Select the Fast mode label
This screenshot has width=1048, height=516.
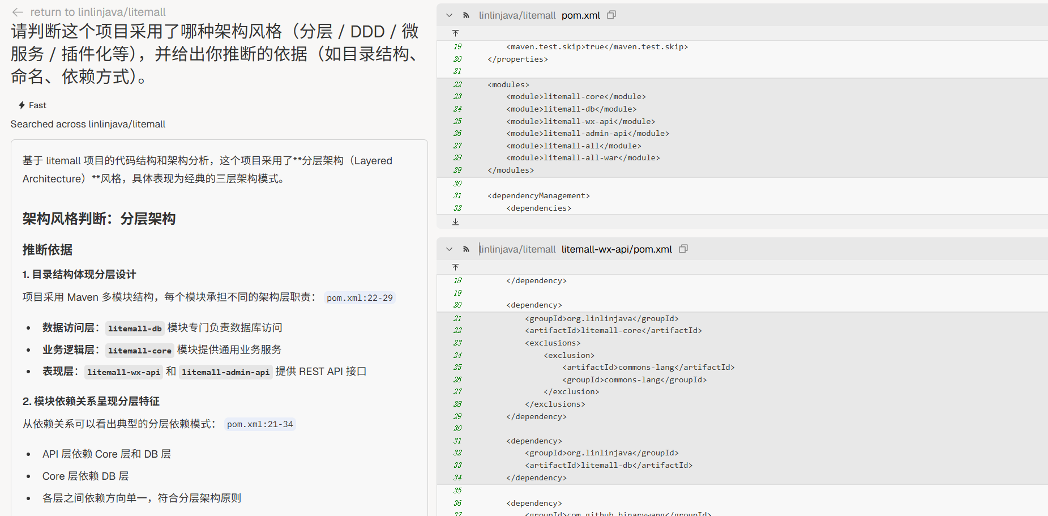click(x=37, y=105)
